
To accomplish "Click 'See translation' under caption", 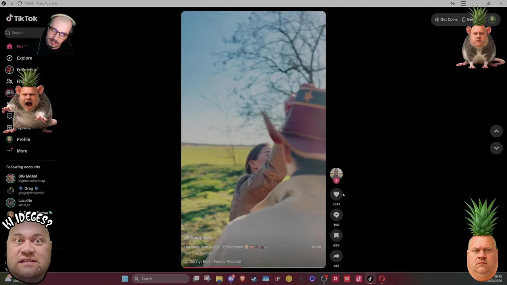I will click(x=198, y=253).
